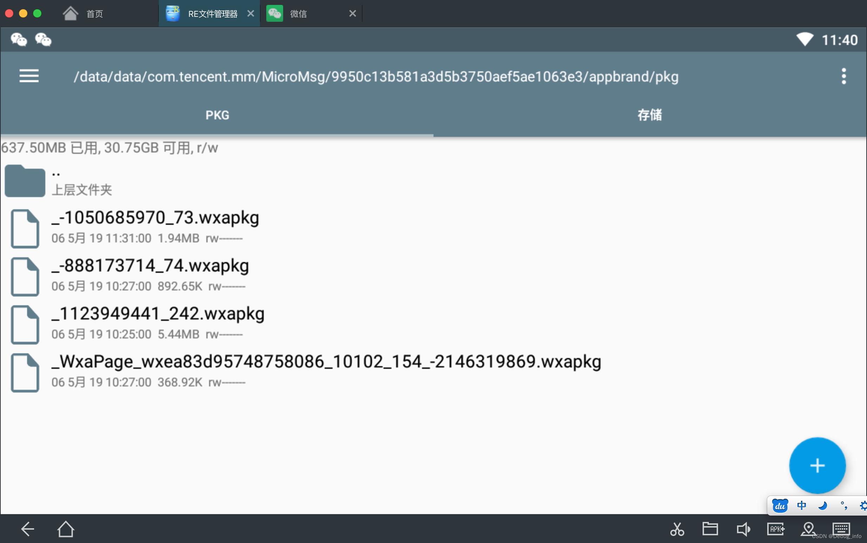Click the home icon in 首页 tab
867x543 pixels.
70,13
